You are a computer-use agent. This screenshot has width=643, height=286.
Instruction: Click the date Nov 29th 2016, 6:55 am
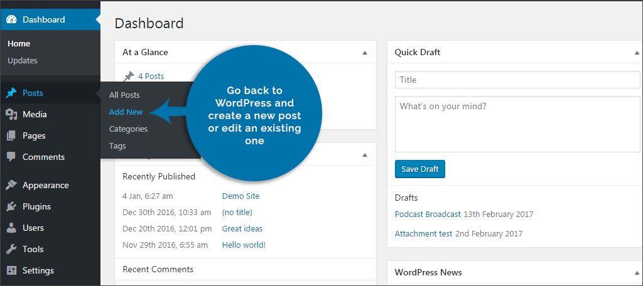click(x=165, y=245)
